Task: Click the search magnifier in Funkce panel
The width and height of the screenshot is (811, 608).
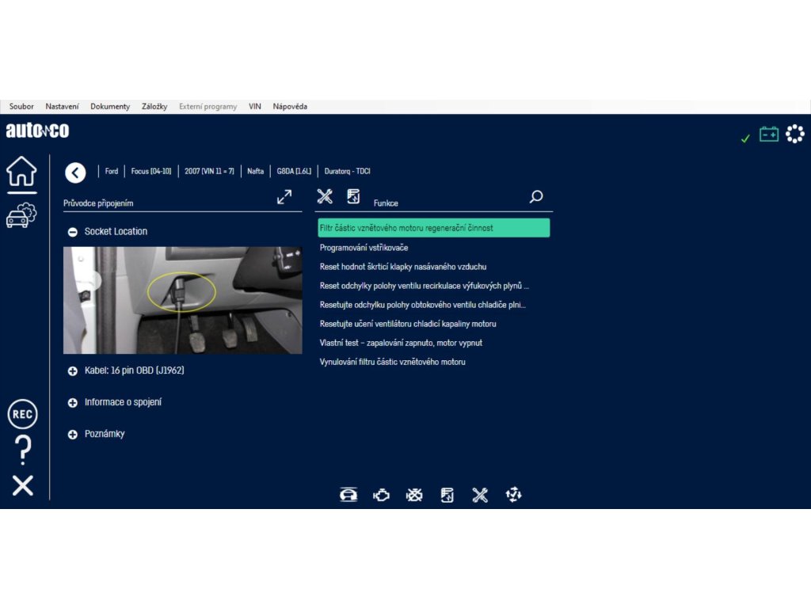Action: (536, 197)
